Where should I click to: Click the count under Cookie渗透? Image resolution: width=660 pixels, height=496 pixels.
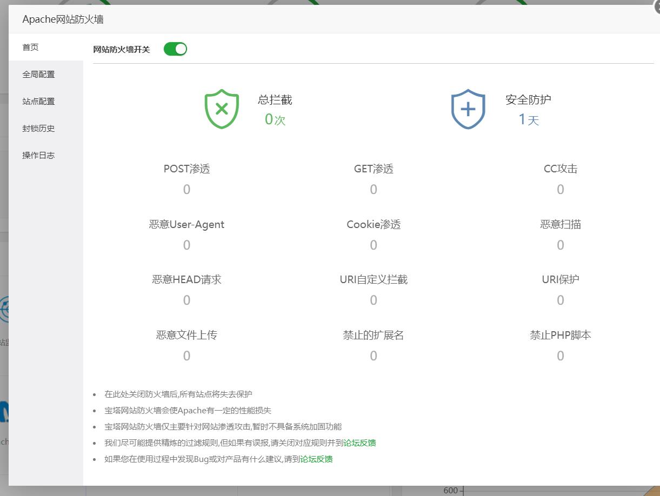pos(374,245)
